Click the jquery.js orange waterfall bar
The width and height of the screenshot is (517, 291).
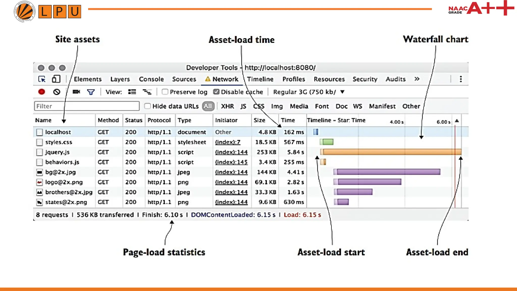coord(391,152)
